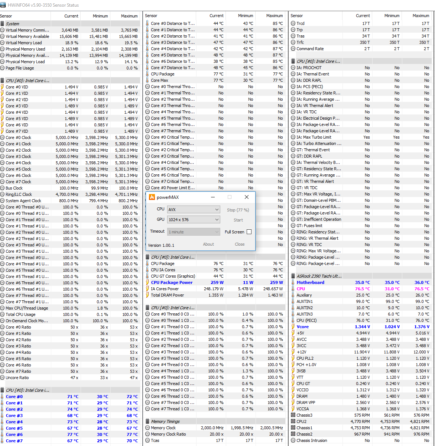Image resolution: width=435 pixels, height=446 pixels.
Task: Click the Stop (77 %) button in powerMAX
Action: click(x=238, y=210)
